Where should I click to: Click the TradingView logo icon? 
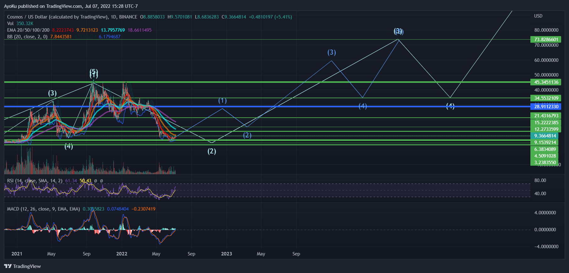tap(8, 266)
